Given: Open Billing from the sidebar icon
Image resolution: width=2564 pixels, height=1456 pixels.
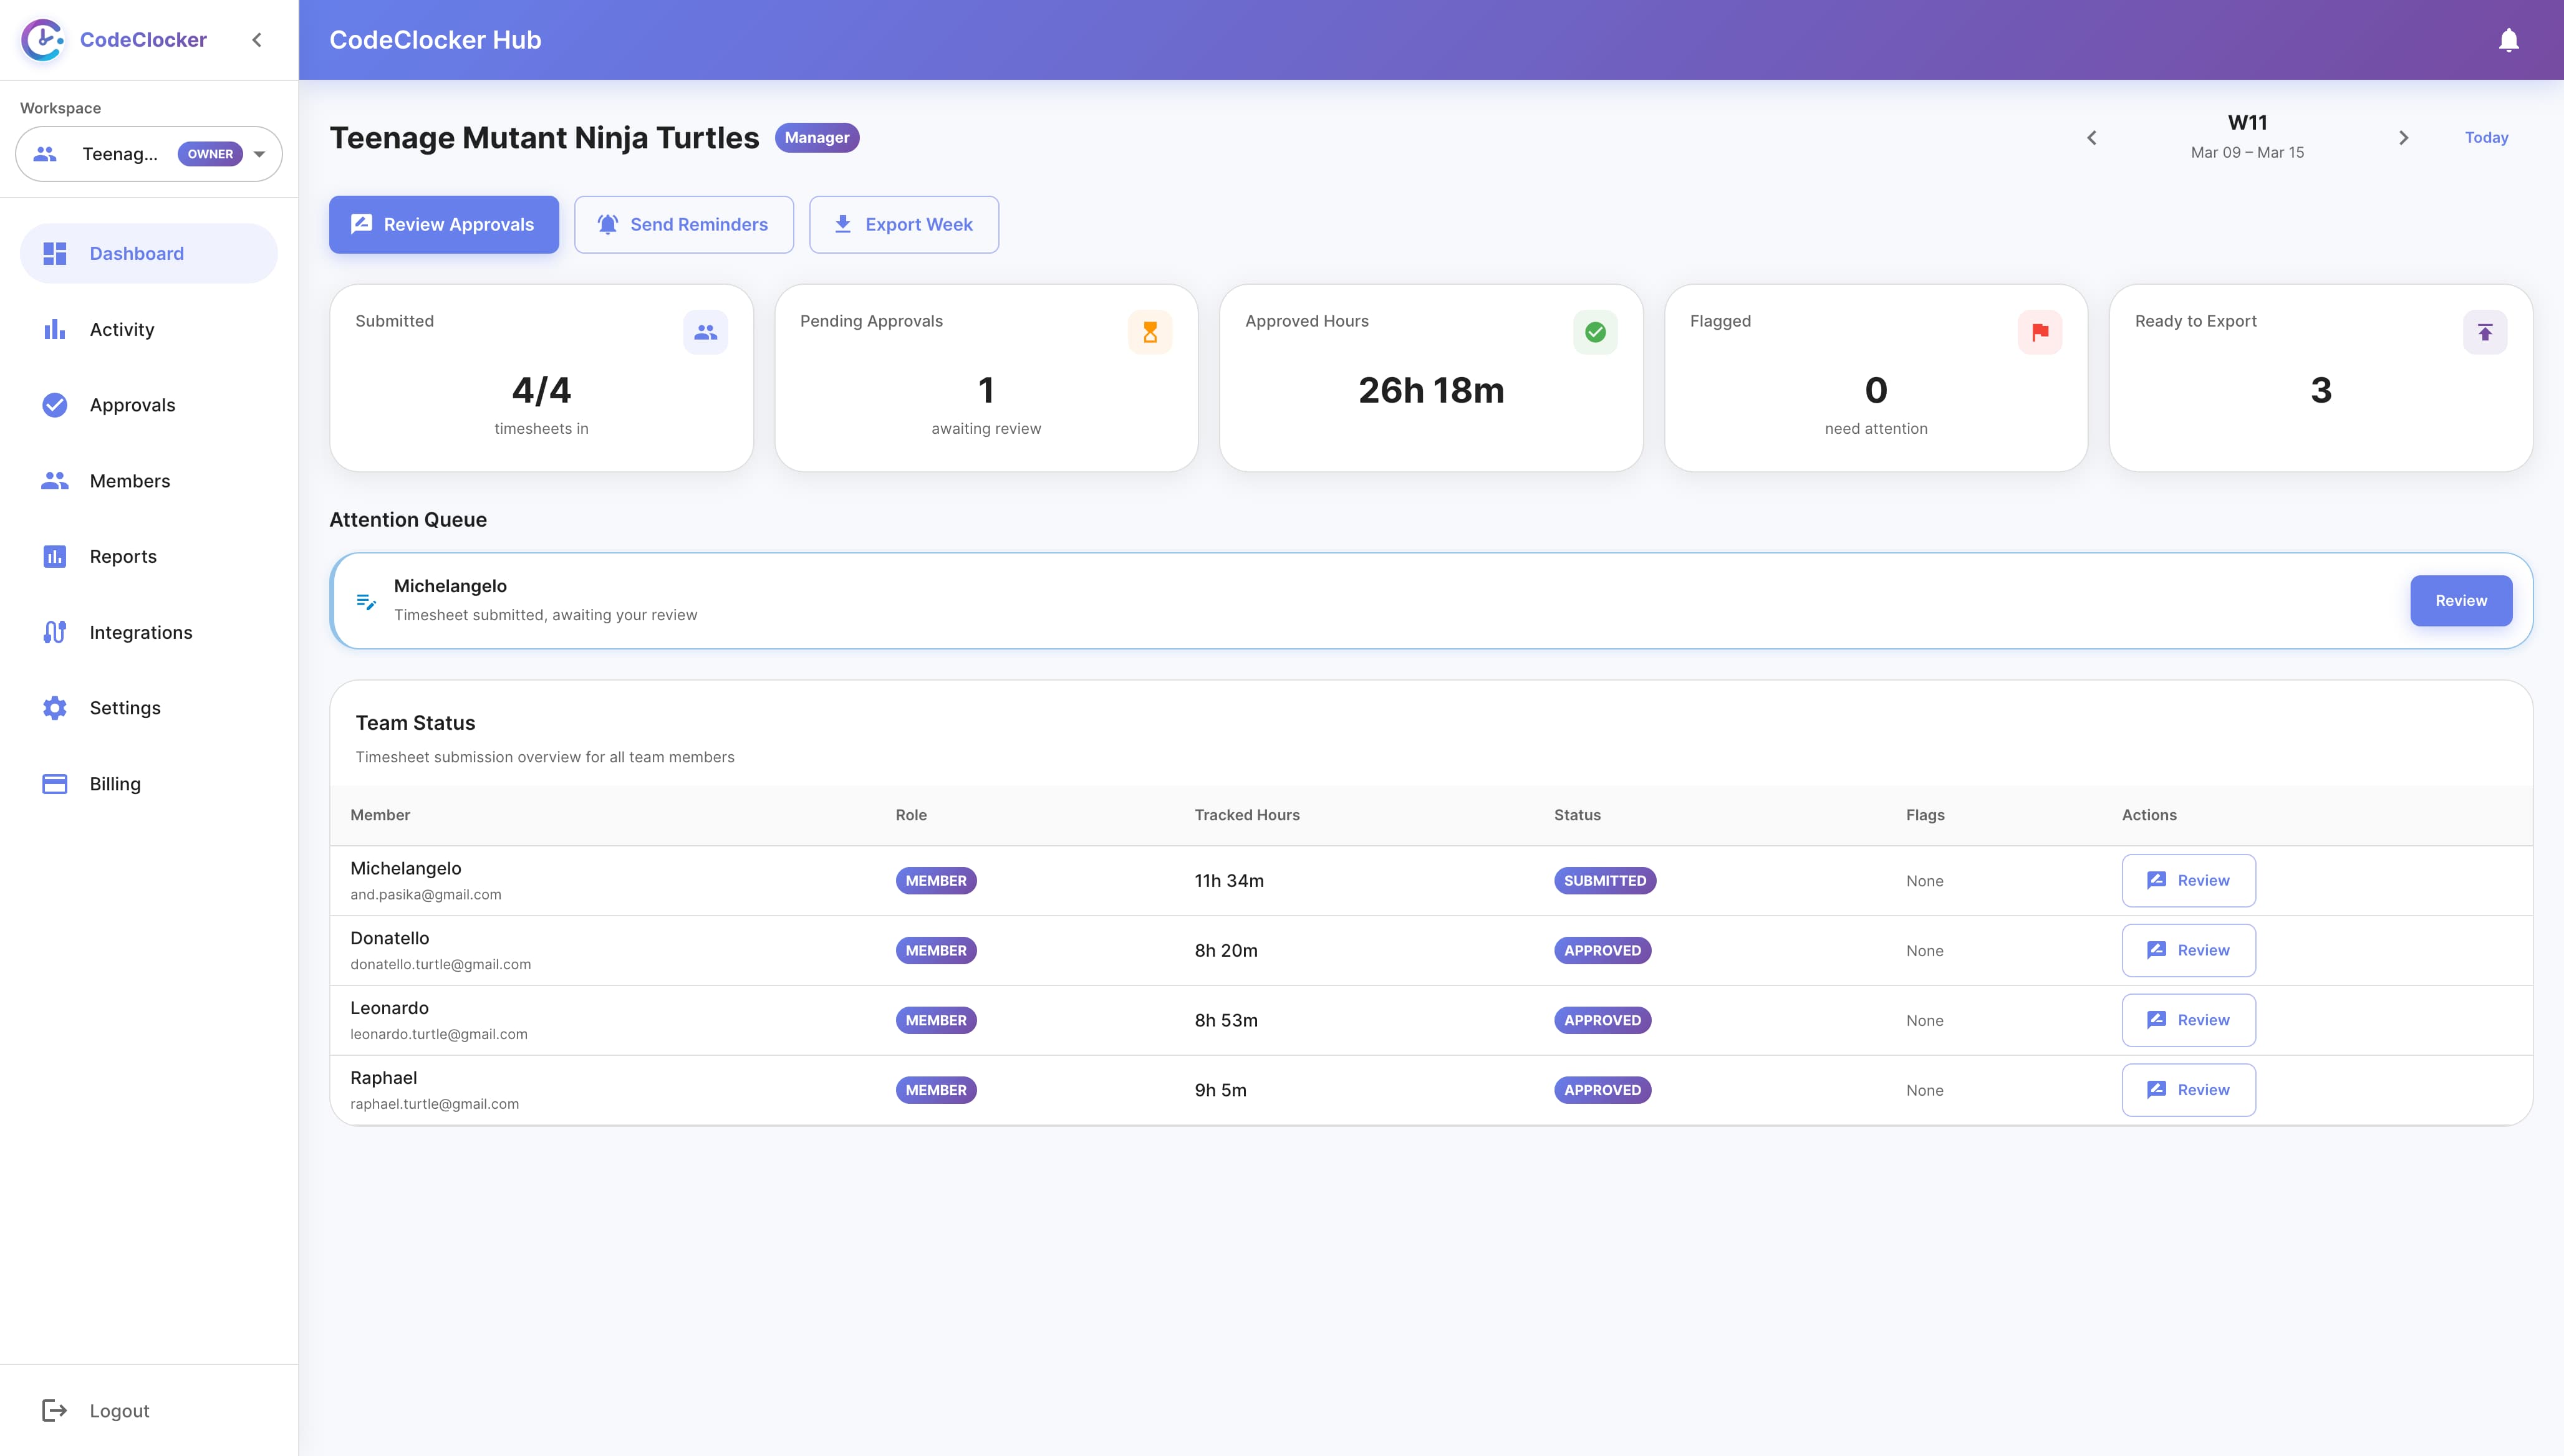Looking at the screenshot, I should (x=54, y=784).
